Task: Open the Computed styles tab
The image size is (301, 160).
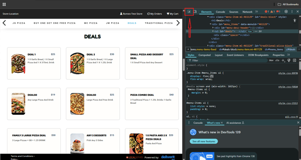Action: 204,55
